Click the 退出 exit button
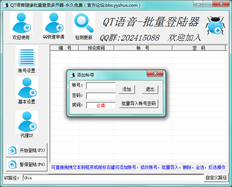This screenshot has height=187, width=232. (150, 90)
